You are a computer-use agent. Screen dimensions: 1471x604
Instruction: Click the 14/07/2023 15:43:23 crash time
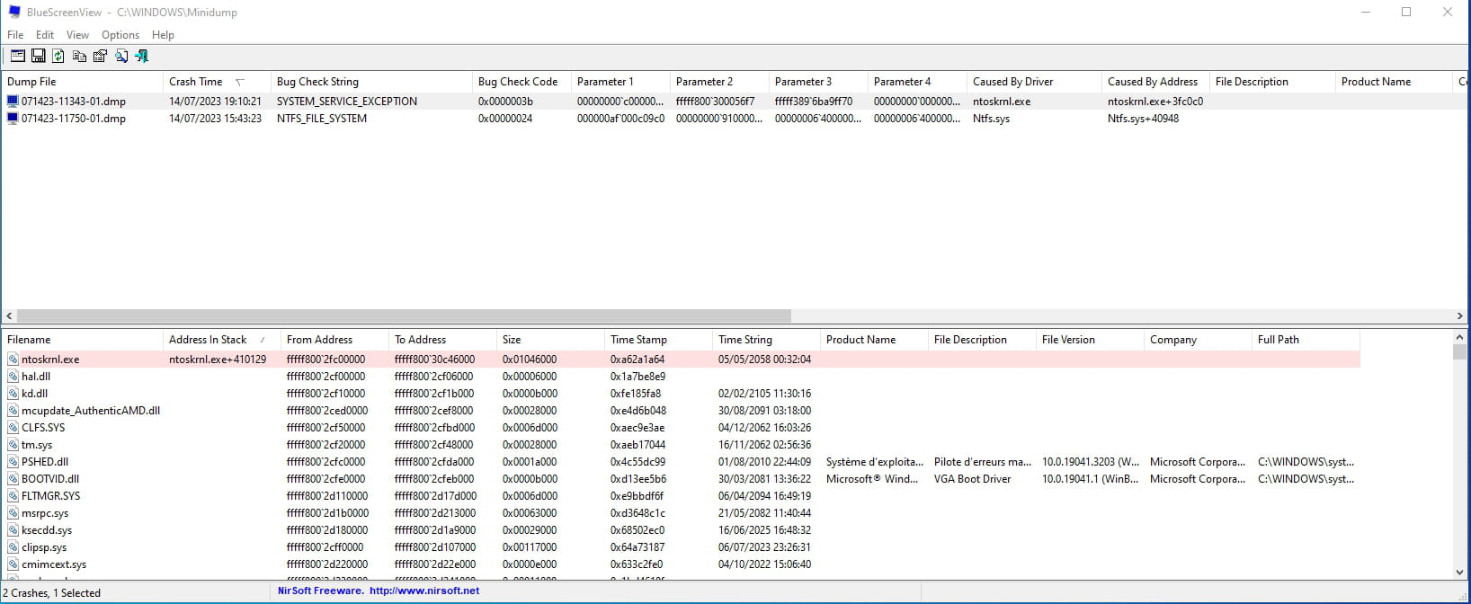point(215,119)
